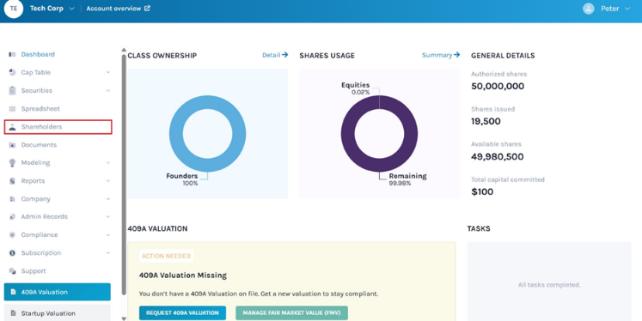The image size is (642, 321).
Task: Select 409A Valuation sidebar tab
Action: [x=58, y=292]
